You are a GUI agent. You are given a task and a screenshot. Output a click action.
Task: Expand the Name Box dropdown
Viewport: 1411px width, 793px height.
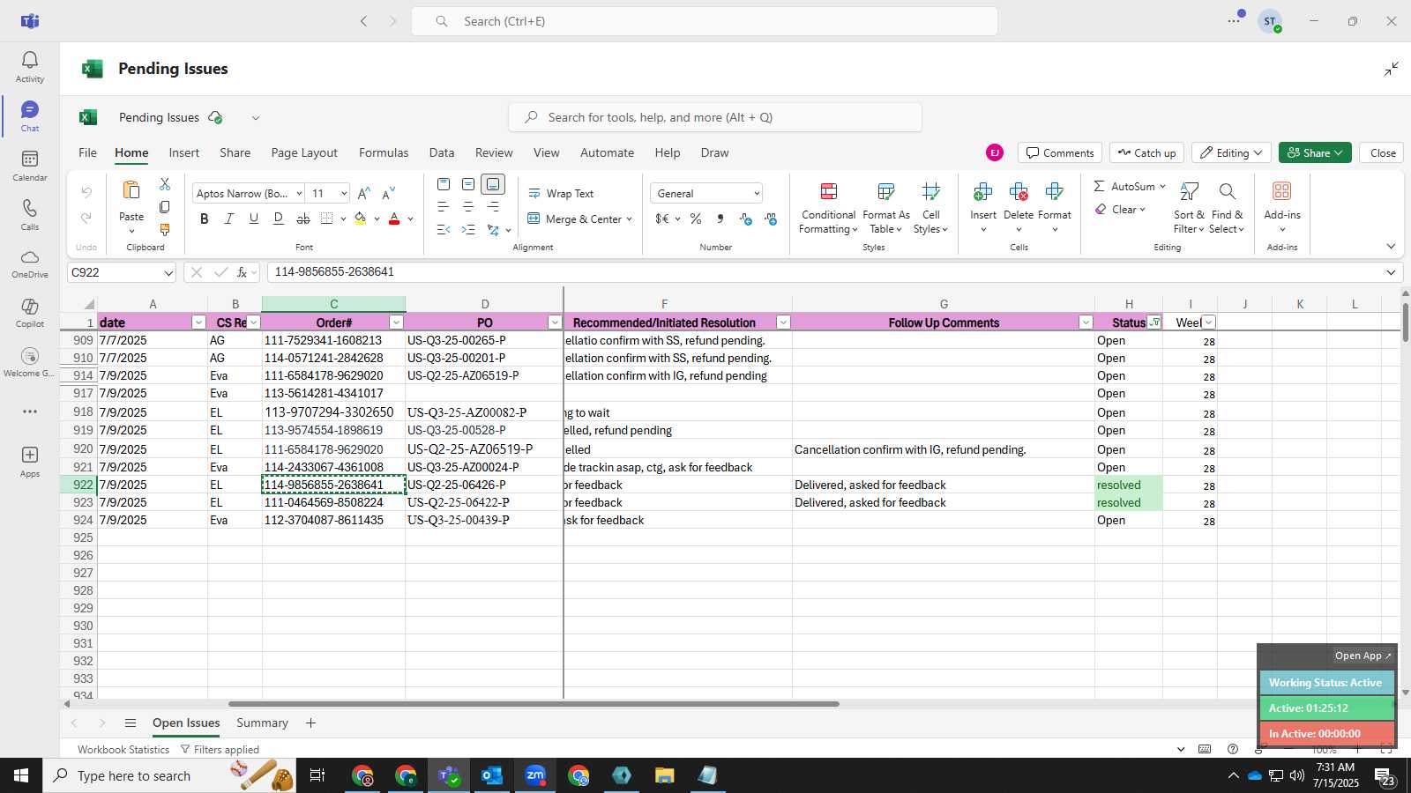point(168,272)
